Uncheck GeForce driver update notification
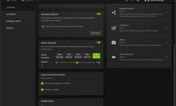The image size is (176, 106). [42, 83]
